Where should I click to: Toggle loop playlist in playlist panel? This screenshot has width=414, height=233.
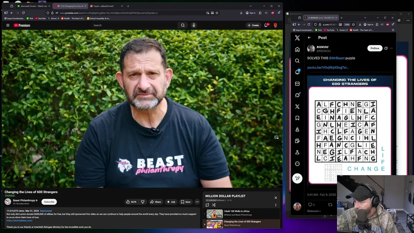click(x=207, y=205)
